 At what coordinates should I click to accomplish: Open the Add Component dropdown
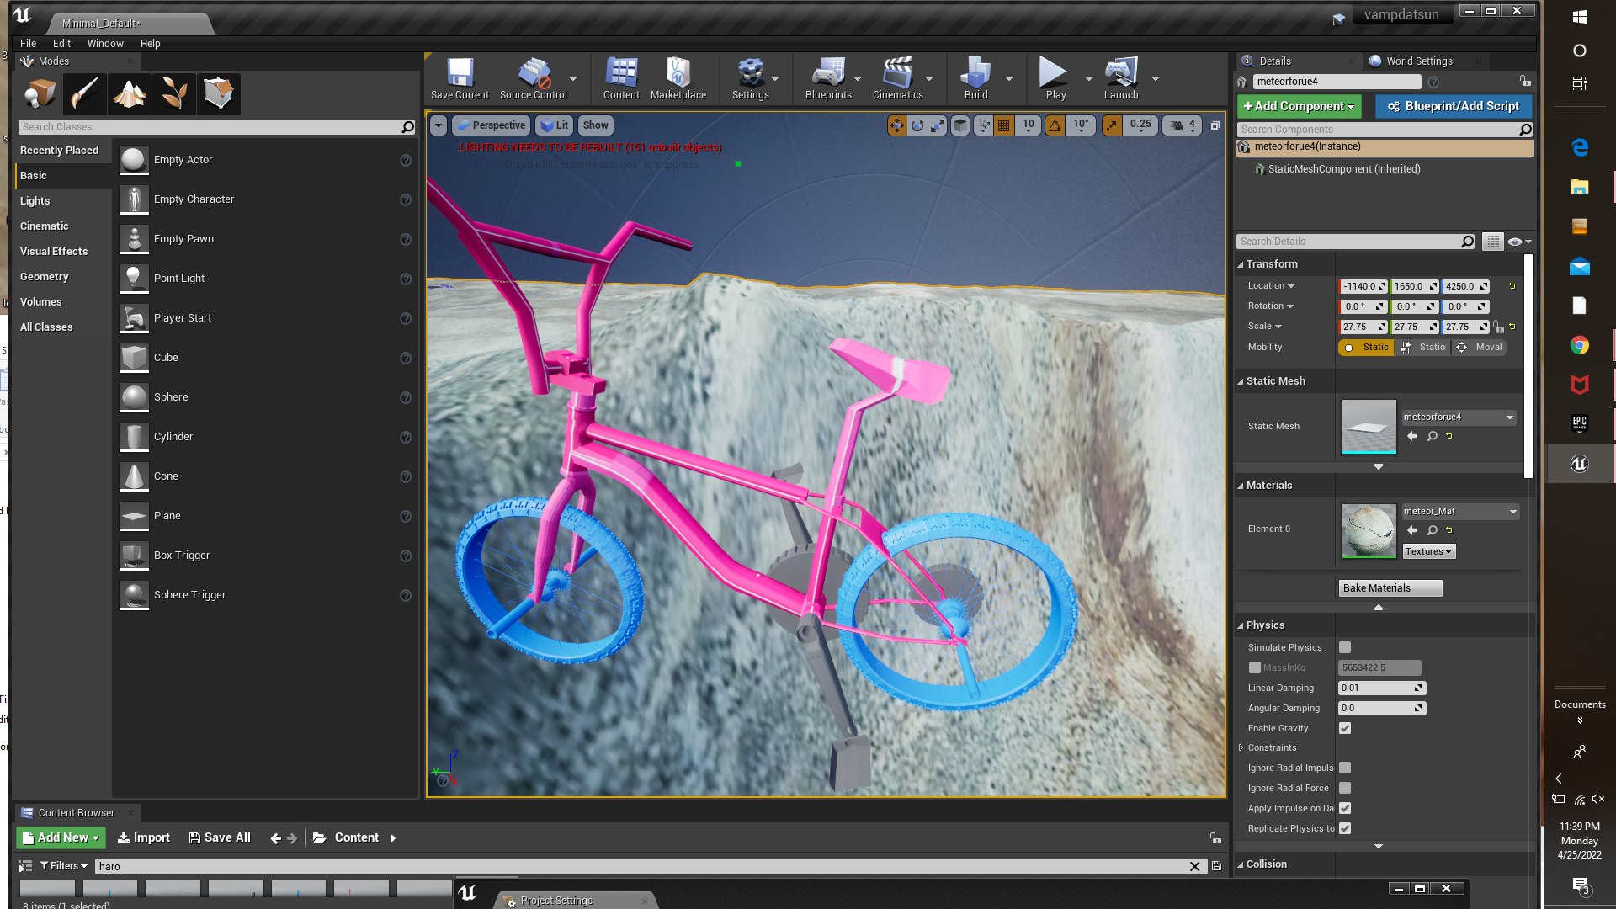tap(1299, 106)
